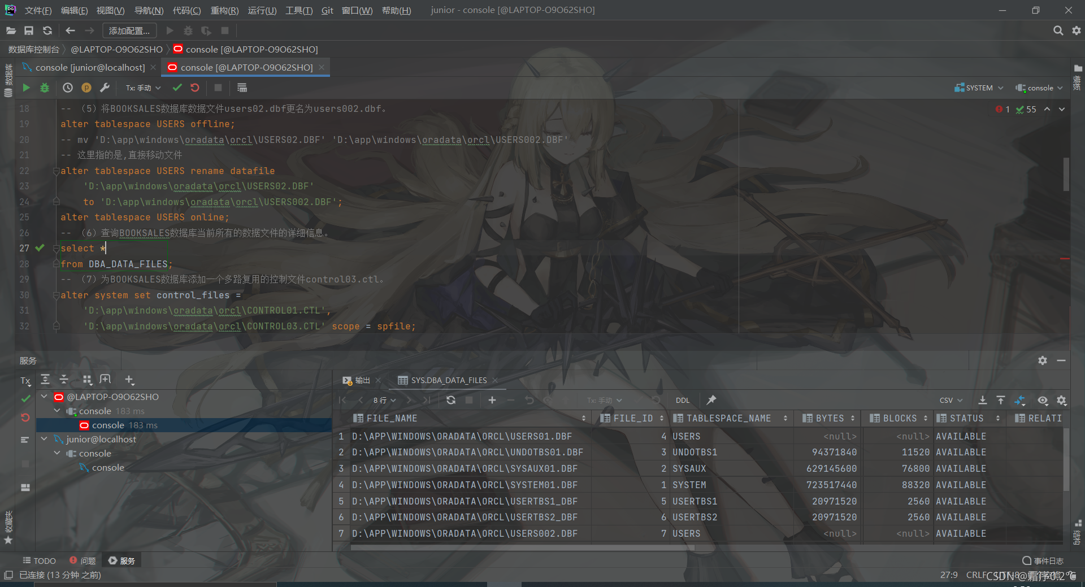Commit transaction with editor toolbar checkmark
The image size is (1085, 587).
(177, 88)
